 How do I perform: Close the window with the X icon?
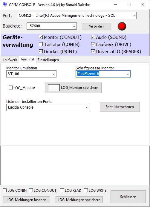coord(143,4)
